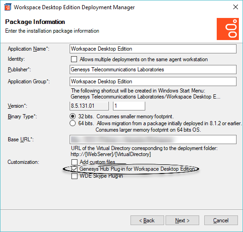Image resolution: width=243 pixels, height=232 pixels.
Task: Click the 'Enter the installation package information' text
Action: [x=52, y=31]
